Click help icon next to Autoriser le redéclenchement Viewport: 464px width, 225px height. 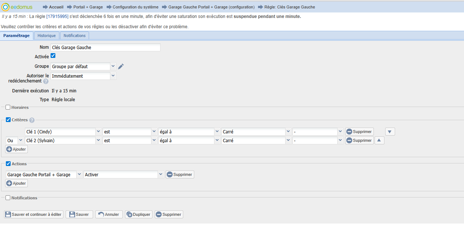(x=46, y=81)
